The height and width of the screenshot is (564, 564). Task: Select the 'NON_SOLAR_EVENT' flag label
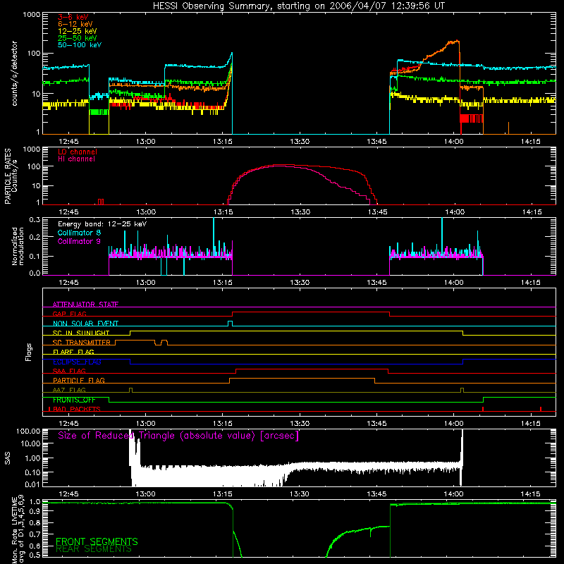click(x=85, y=324)
